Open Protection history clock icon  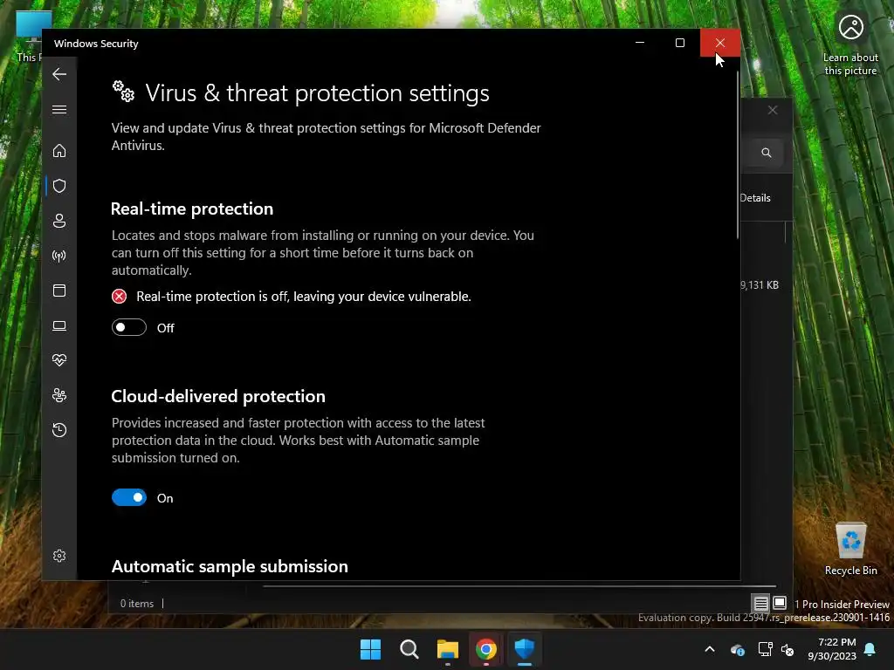(59, 429)
